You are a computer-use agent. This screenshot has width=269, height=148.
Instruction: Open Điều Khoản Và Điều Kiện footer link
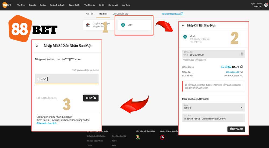(96, 136)
